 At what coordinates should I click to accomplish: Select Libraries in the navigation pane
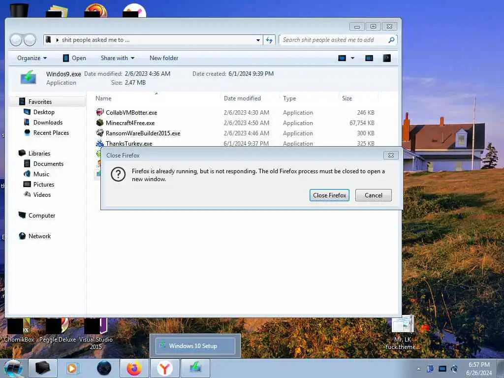point(39,154)
